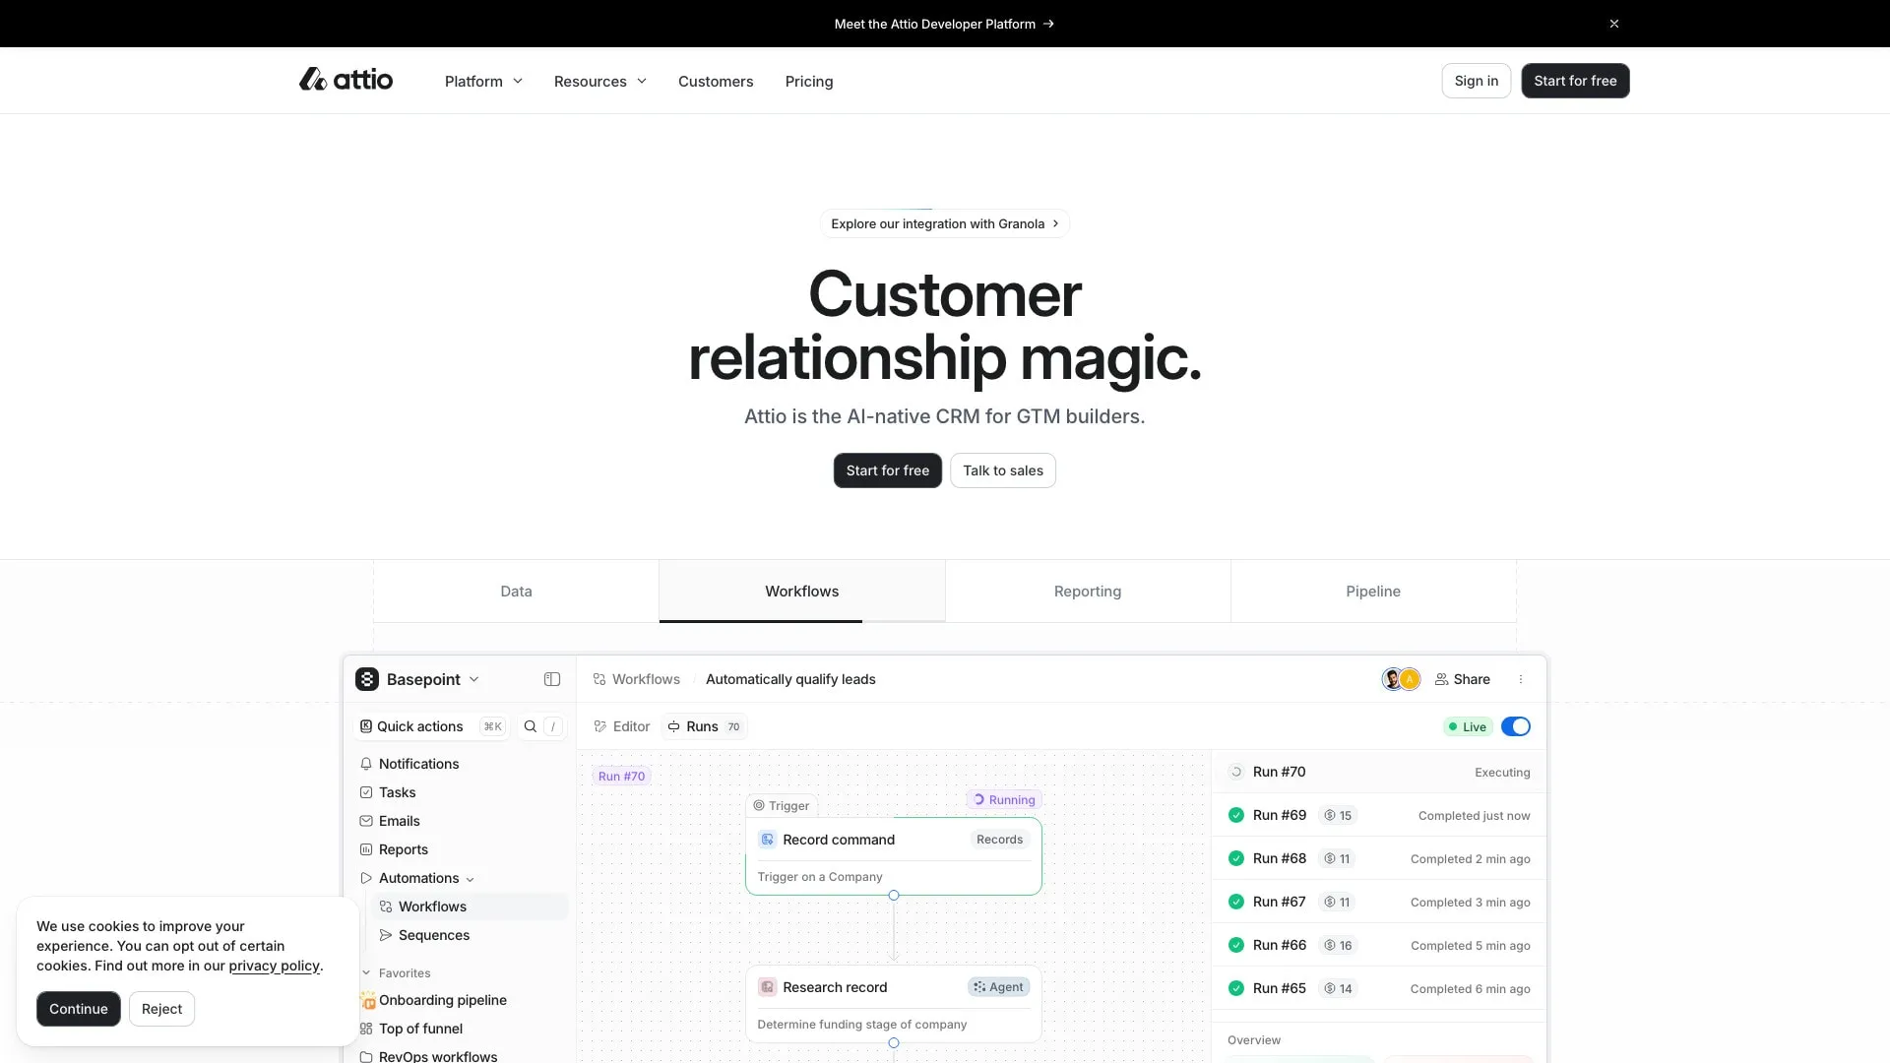Image resolution: width=1890 pixels, height=1063 pixels.
Task: Open the three-dot more options menu
Action: pos(1521,679)
